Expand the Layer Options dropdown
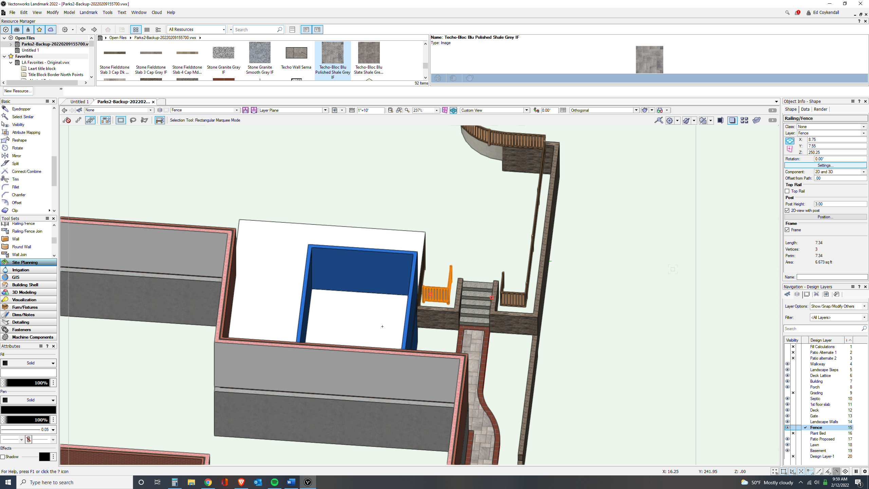869x489 pixels. (x=838, y=306)
